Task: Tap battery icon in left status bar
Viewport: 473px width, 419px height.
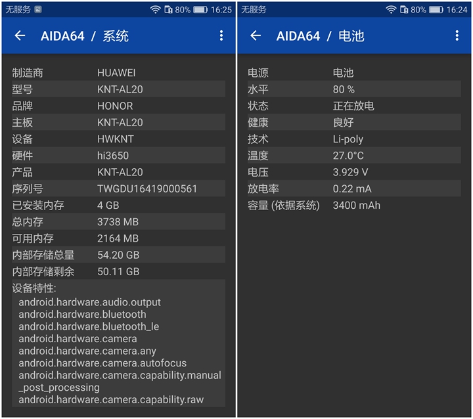Action: point(200,10)
